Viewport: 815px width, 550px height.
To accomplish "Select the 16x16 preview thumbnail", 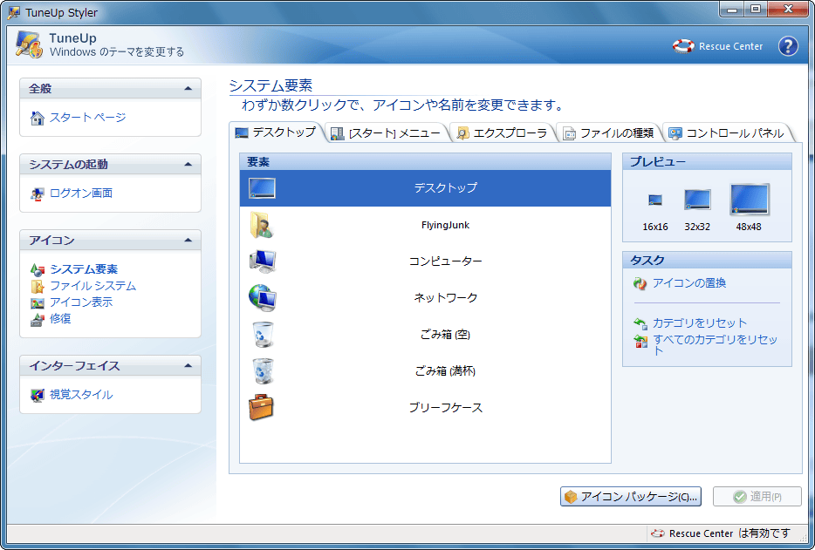I will click(x=655, y=200).
